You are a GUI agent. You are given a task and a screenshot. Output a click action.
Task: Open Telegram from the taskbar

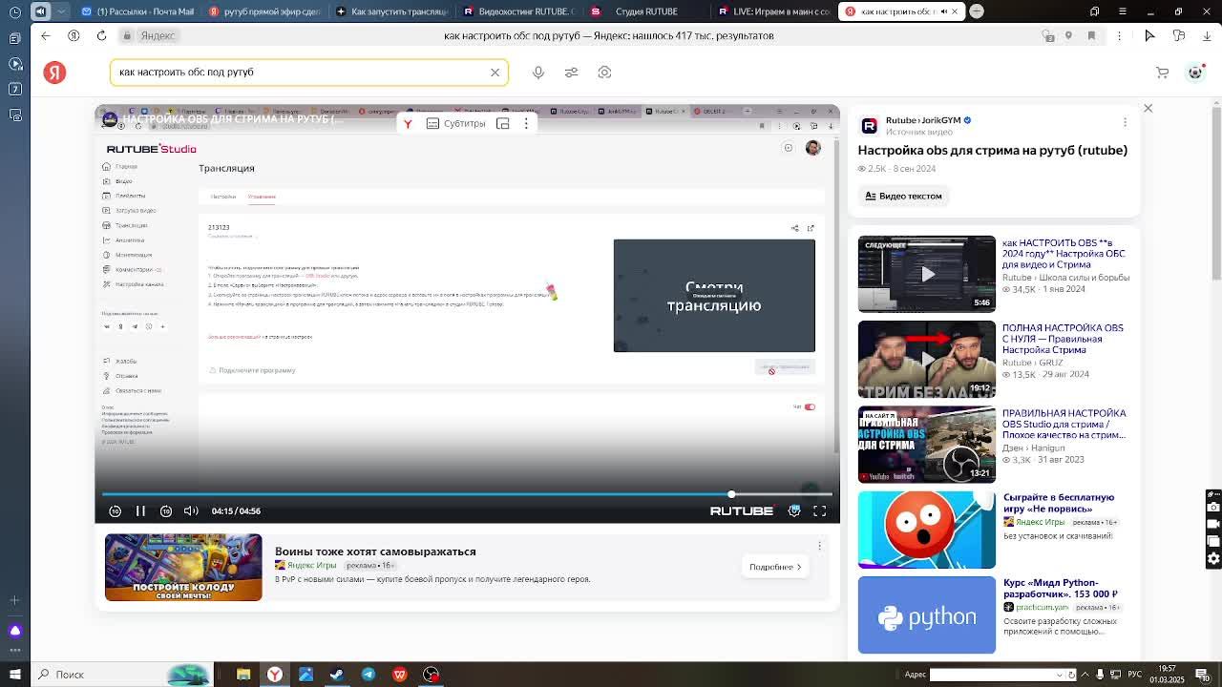pos(369,675)
